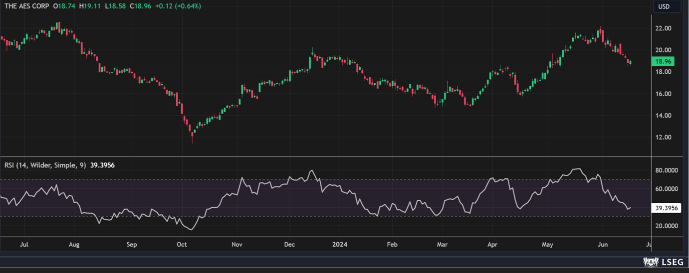This screenshot has height=273, width=689.
Task: Click the divider between price and RSI panes
Action: 324,157
